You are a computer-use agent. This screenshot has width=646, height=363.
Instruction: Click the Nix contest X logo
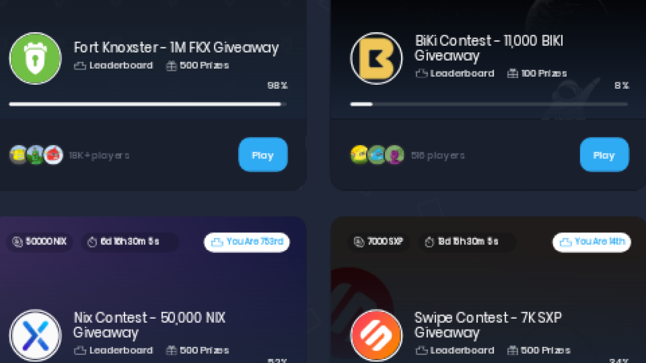pos(35,335)
